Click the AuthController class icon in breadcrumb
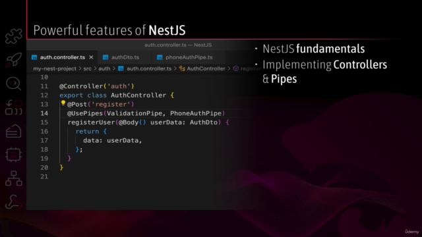 (182, 68)
